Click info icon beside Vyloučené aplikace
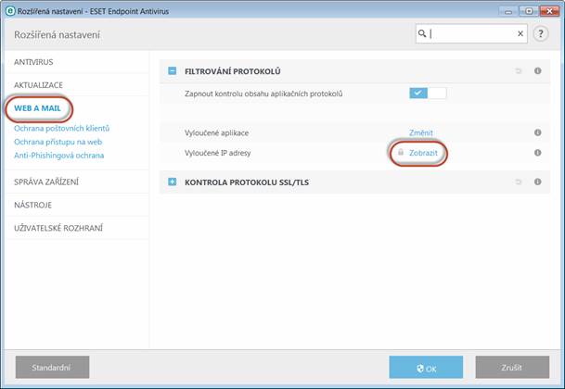The width and height of the screenshot is (565, 389). tap(537, 132)
